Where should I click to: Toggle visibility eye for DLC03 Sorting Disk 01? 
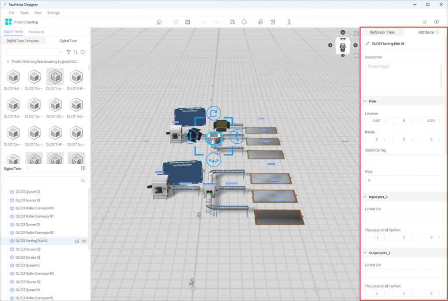click(x=84, y=241)
